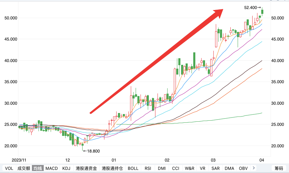Image resolution: width=289 pixels, height=173 pixels.
Task: Show the KDJ indicator
Action: (66, 168)
